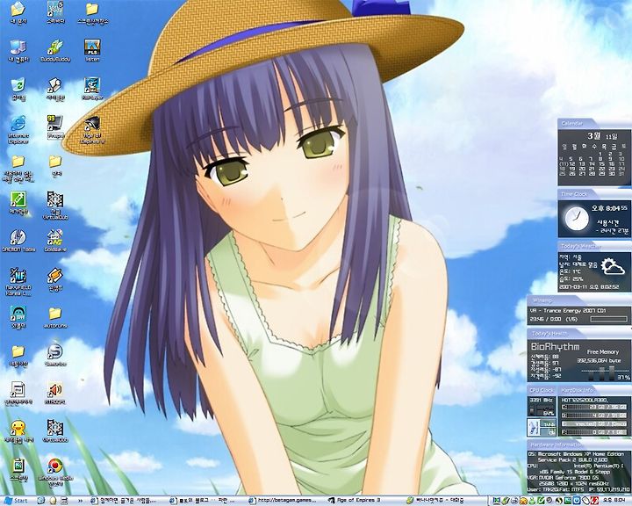This screenshot has height=506, width=632.
Task: Open the magnifier search tool shortcut
Action: pos(55,89)
